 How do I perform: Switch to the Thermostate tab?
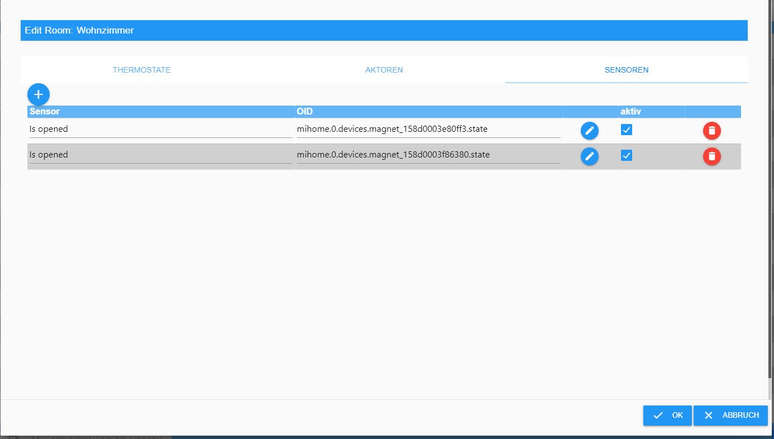[x=142, y=70]
